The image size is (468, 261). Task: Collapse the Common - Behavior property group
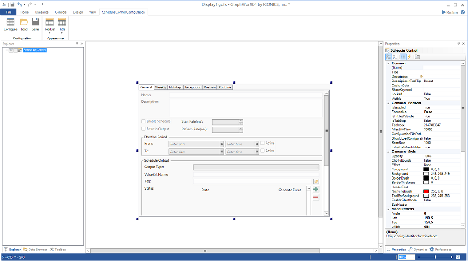click(x=388, y=103)
